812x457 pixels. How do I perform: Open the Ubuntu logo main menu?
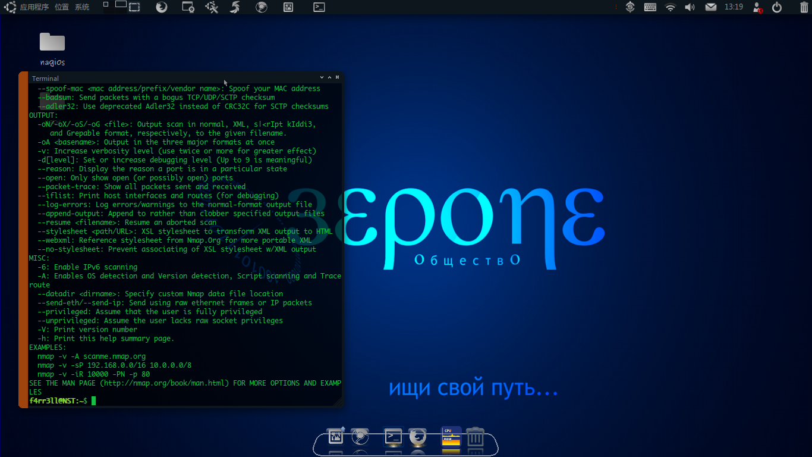click(11, 7)
